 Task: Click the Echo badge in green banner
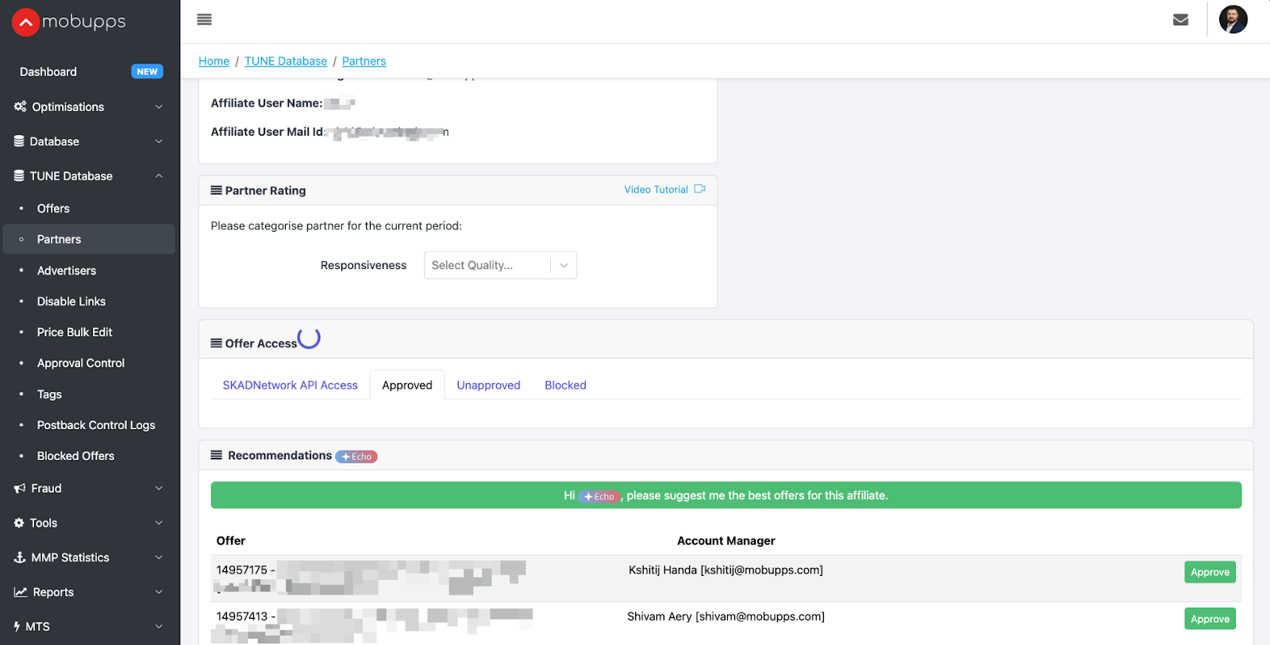pyautogui.click(x=599, y=497)
